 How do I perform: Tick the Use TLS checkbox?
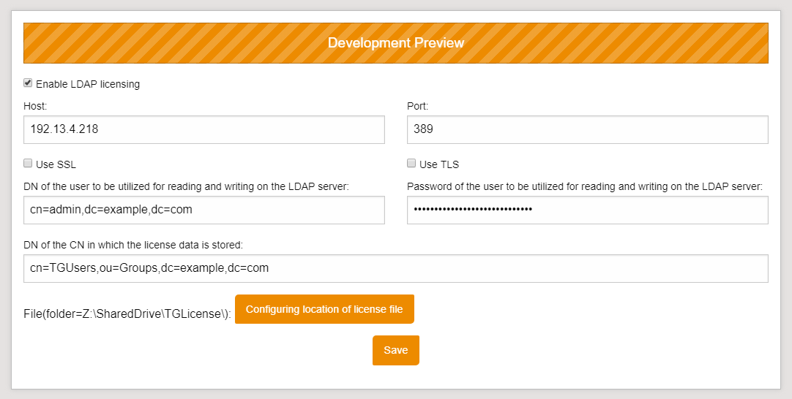coord(411,164)
